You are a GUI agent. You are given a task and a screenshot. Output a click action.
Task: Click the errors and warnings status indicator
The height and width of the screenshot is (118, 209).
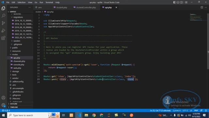(x=6, y=110)
